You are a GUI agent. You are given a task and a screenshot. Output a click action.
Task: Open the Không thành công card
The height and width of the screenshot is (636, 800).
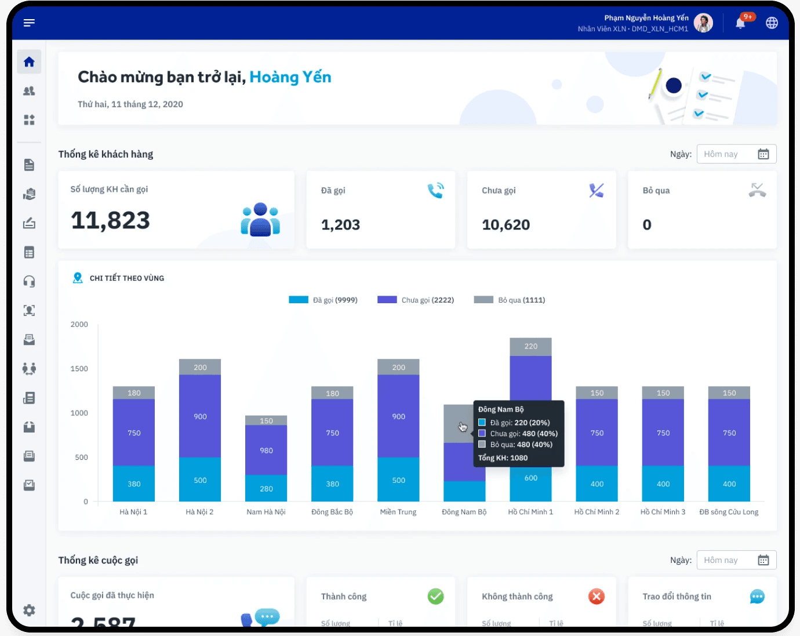541,602
